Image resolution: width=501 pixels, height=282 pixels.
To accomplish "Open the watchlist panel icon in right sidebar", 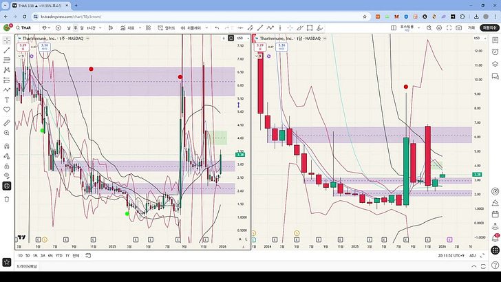I will [x=495, y=41].
